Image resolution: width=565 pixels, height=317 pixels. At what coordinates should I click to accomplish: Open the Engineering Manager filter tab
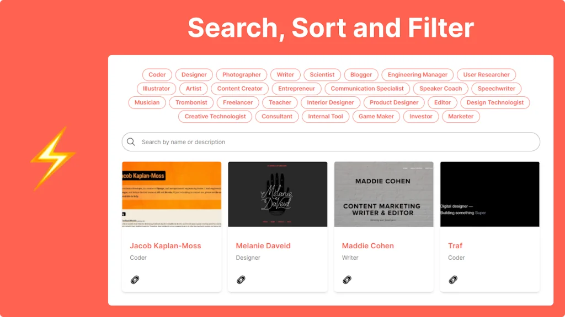(417, 74)
